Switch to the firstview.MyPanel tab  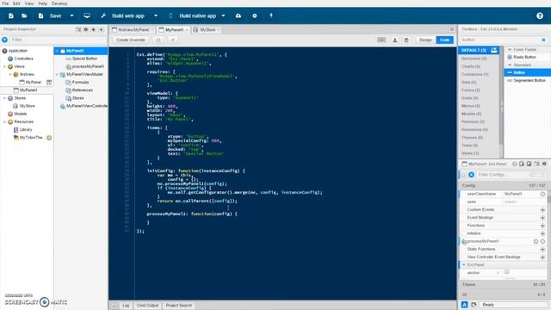tap(133, 30)
